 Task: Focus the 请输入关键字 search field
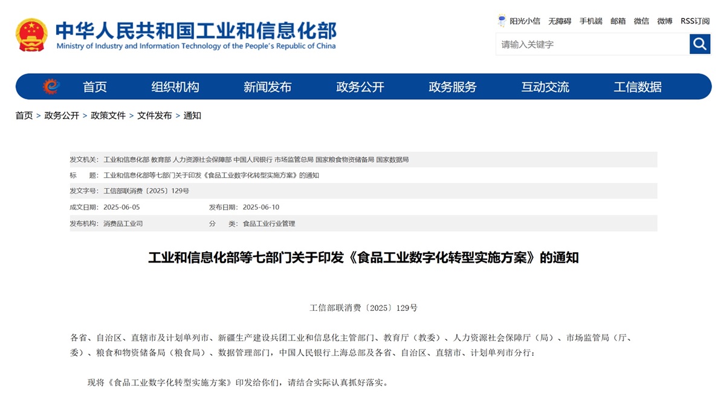[592, 44]
